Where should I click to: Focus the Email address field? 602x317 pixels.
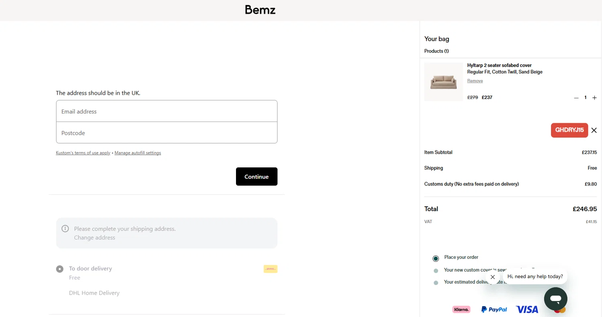[x=167, y=111]
